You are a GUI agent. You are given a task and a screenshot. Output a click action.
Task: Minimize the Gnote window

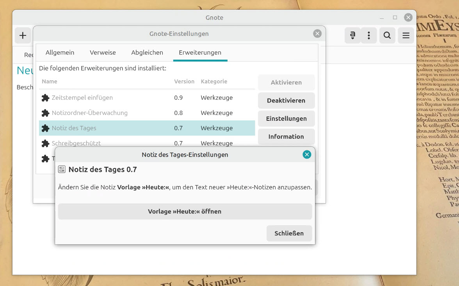pyautogui.click(x=382, y=18)
